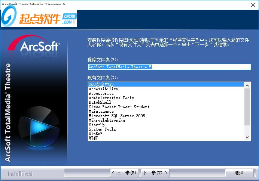Click the folder list scrollbar thumb
The image size is (259, 181).
point(247,107)
